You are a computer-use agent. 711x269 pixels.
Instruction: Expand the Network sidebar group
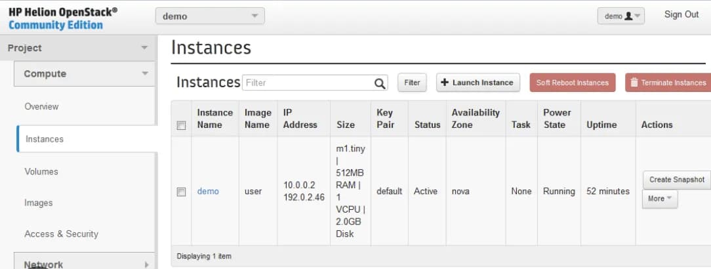coord(85,263)
